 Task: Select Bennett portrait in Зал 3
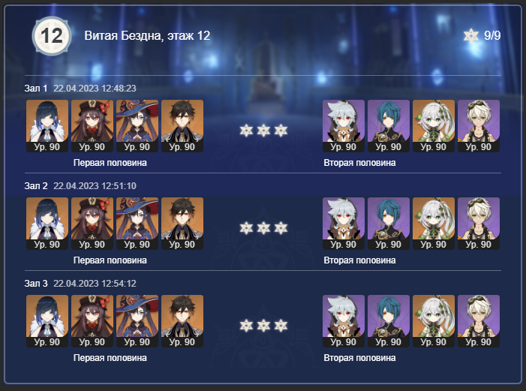(479, 321)
